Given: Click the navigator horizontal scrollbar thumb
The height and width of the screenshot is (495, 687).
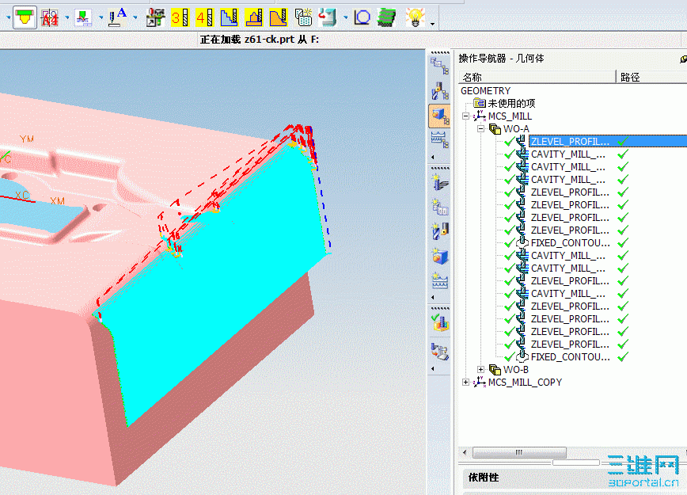Looking at the screenshot, I should click(519, 452).
